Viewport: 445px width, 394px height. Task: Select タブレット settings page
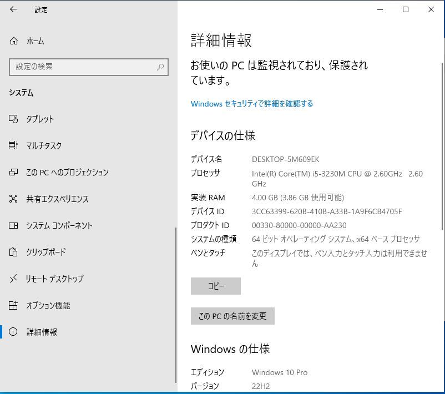click(x=88, y=119)
